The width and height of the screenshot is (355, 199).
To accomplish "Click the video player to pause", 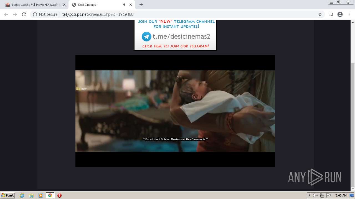I will (175, 111).
